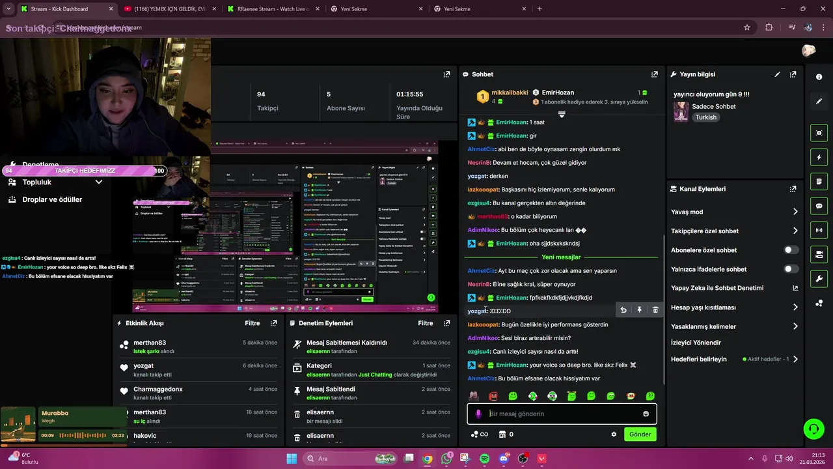This screenshot has width=833, height=469.
Task: Open Windows Start menu
Action: [x=292, y=459]
